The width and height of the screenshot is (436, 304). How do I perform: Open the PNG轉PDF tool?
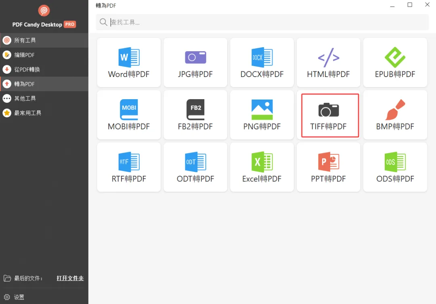262,115
